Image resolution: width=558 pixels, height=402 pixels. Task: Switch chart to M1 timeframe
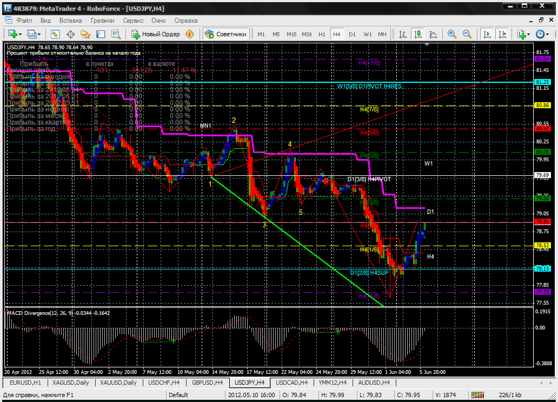pos(261,34)
